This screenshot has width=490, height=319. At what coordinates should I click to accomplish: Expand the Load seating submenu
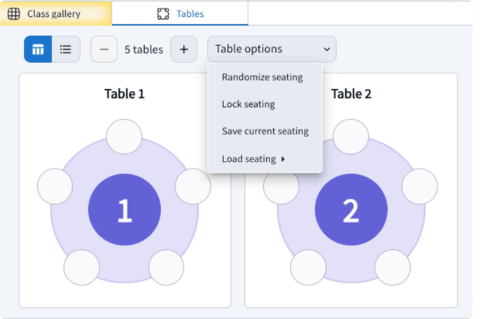253,159
